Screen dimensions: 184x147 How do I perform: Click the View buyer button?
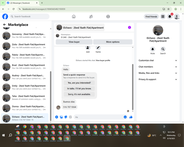tap(74, 42)
